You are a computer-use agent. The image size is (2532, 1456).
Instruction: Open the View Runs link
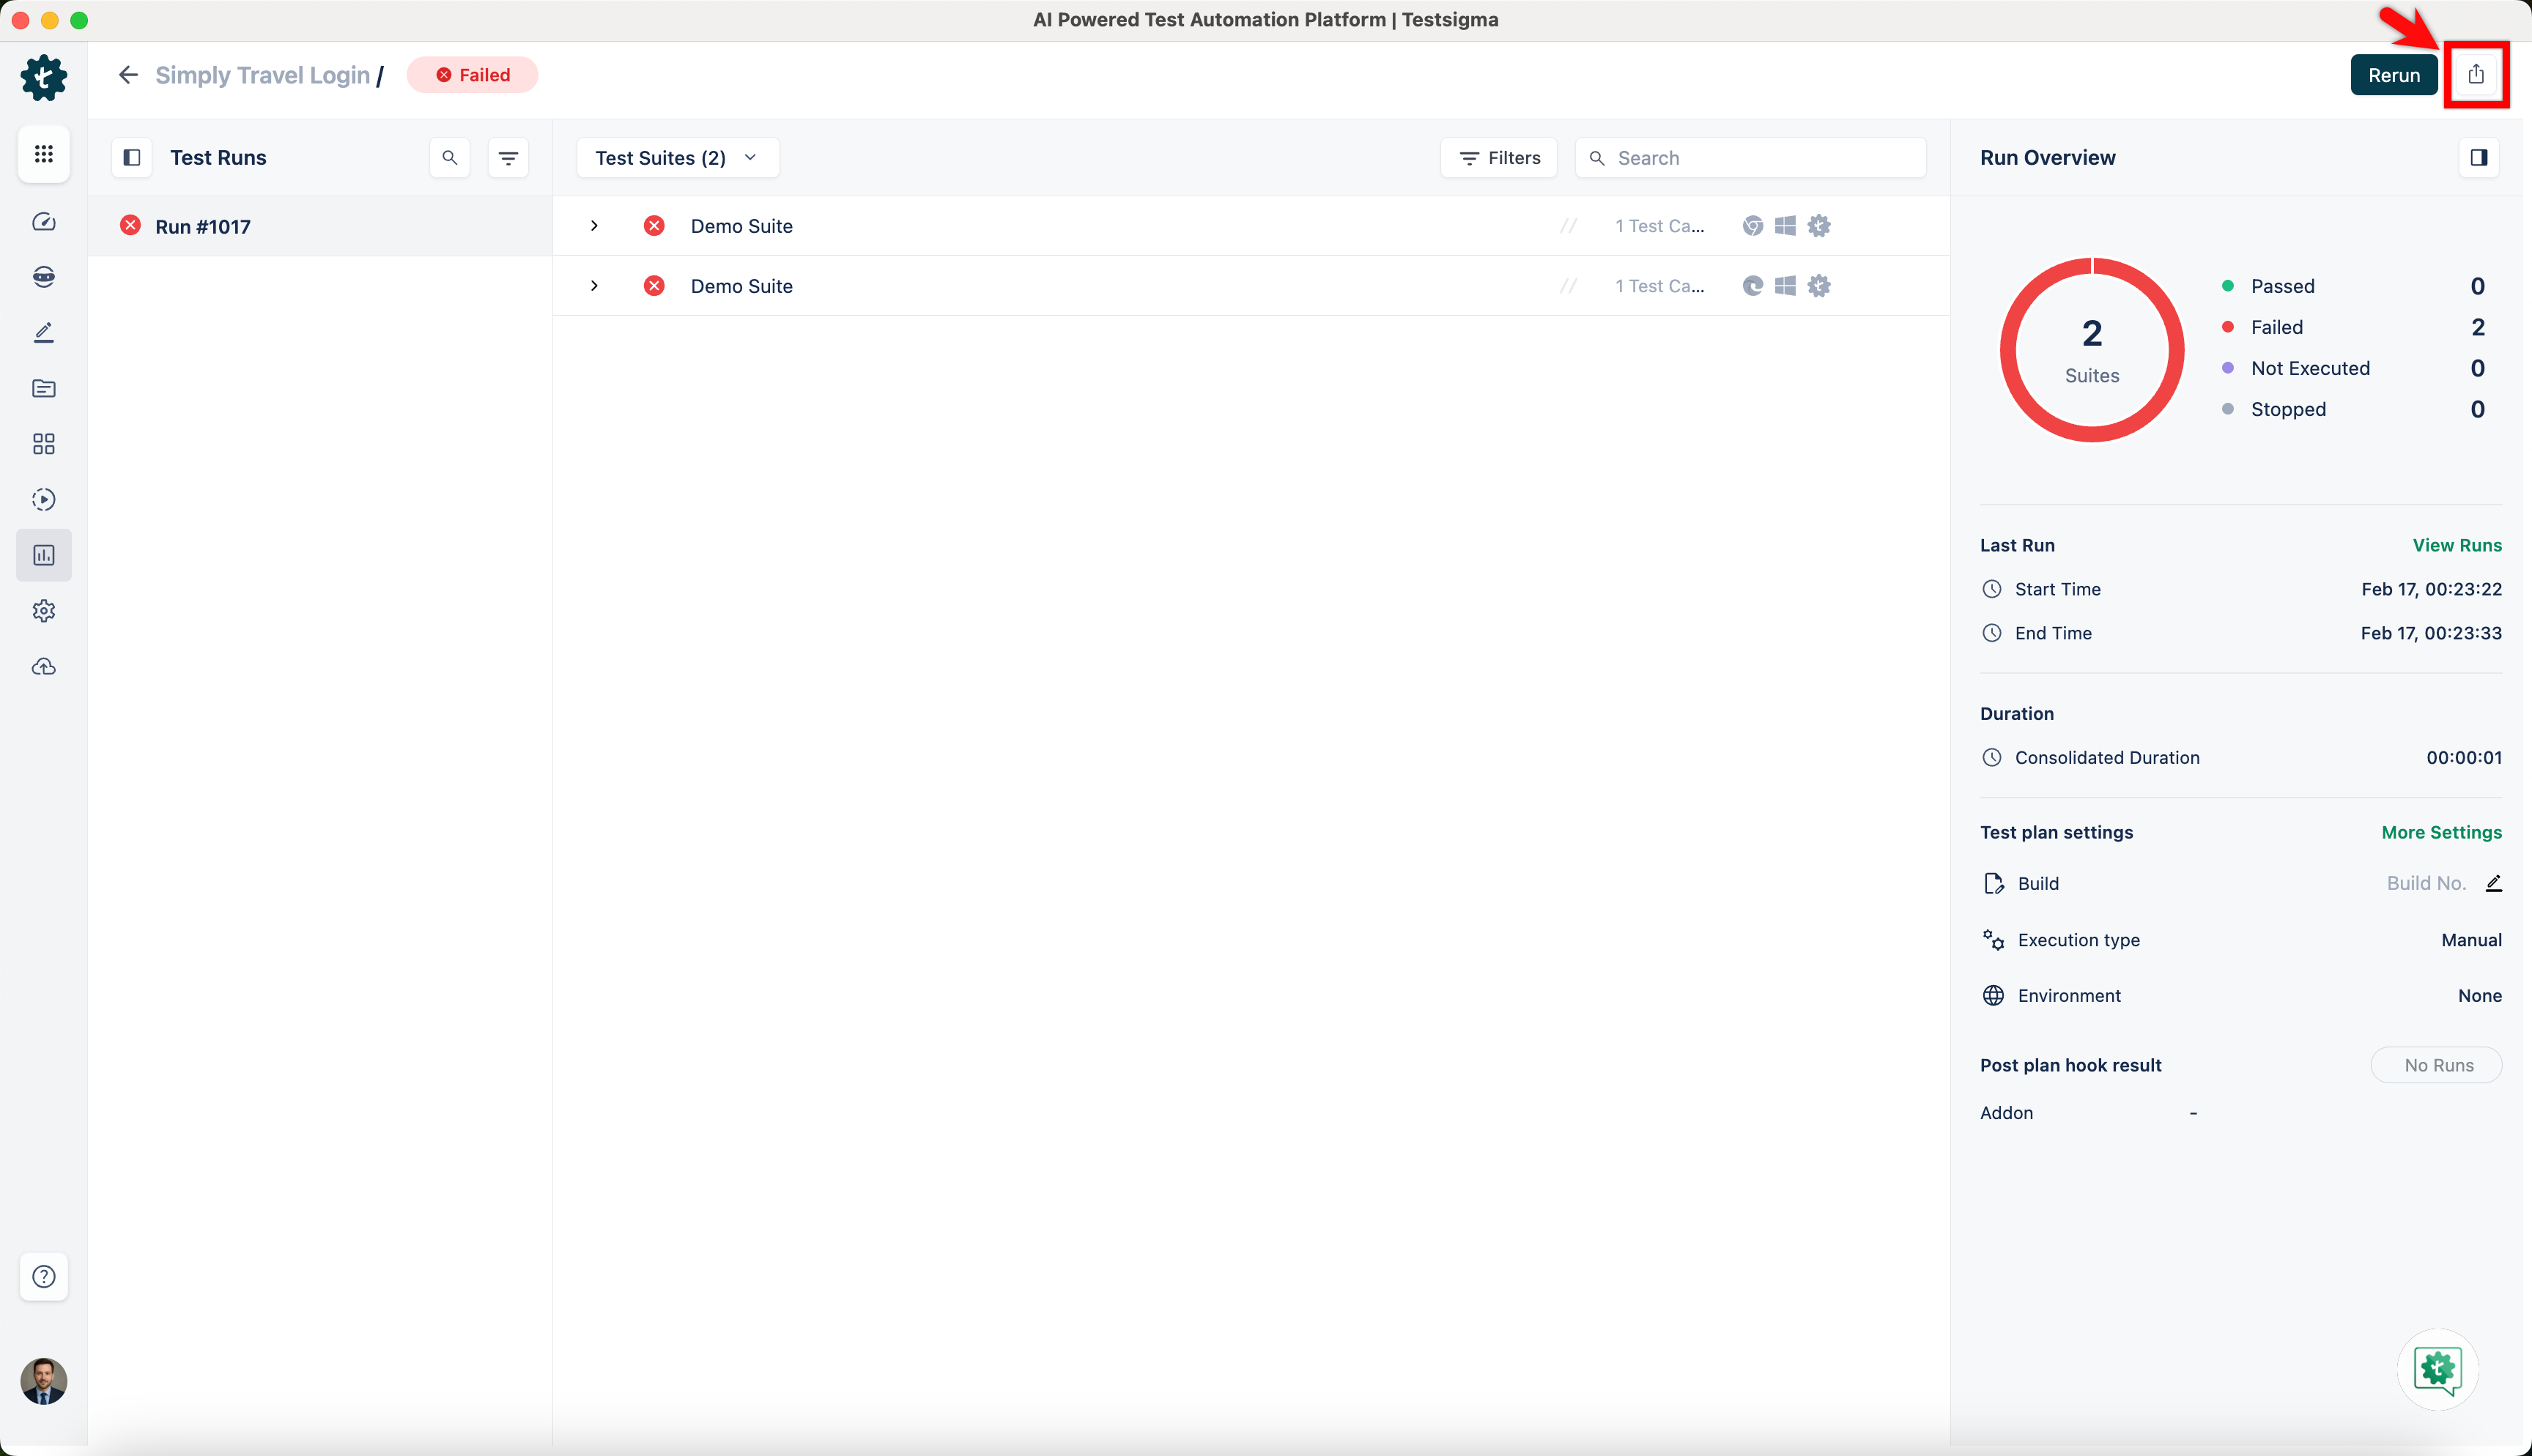2456,545
